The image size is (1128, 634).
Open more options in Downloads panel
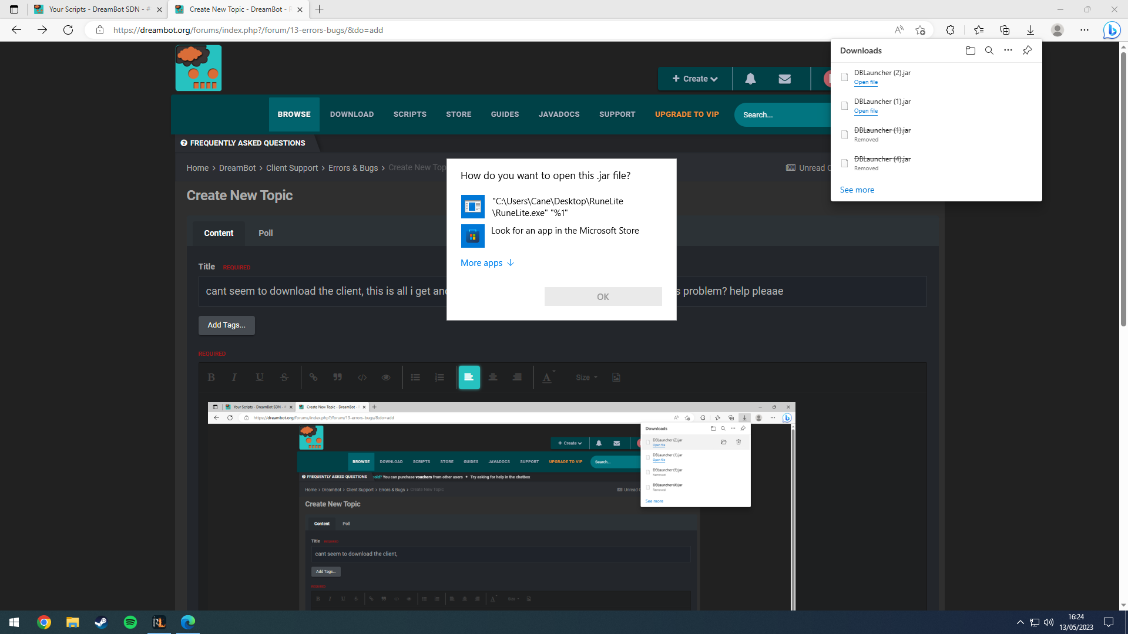1008,50
